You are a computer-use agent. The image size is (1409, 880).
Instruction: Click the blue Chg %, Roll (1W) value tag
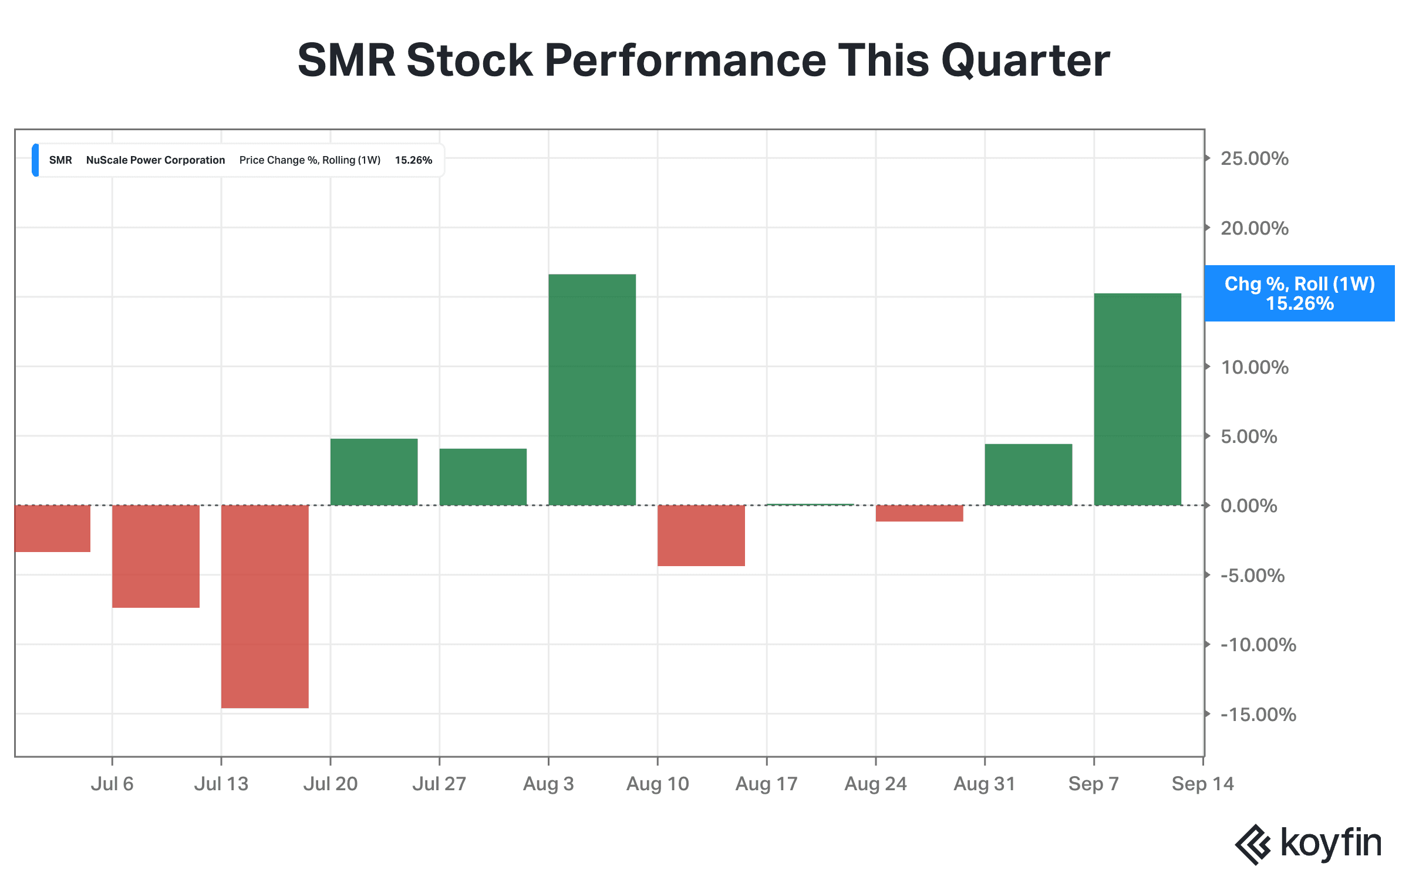tap(1300, 293)
